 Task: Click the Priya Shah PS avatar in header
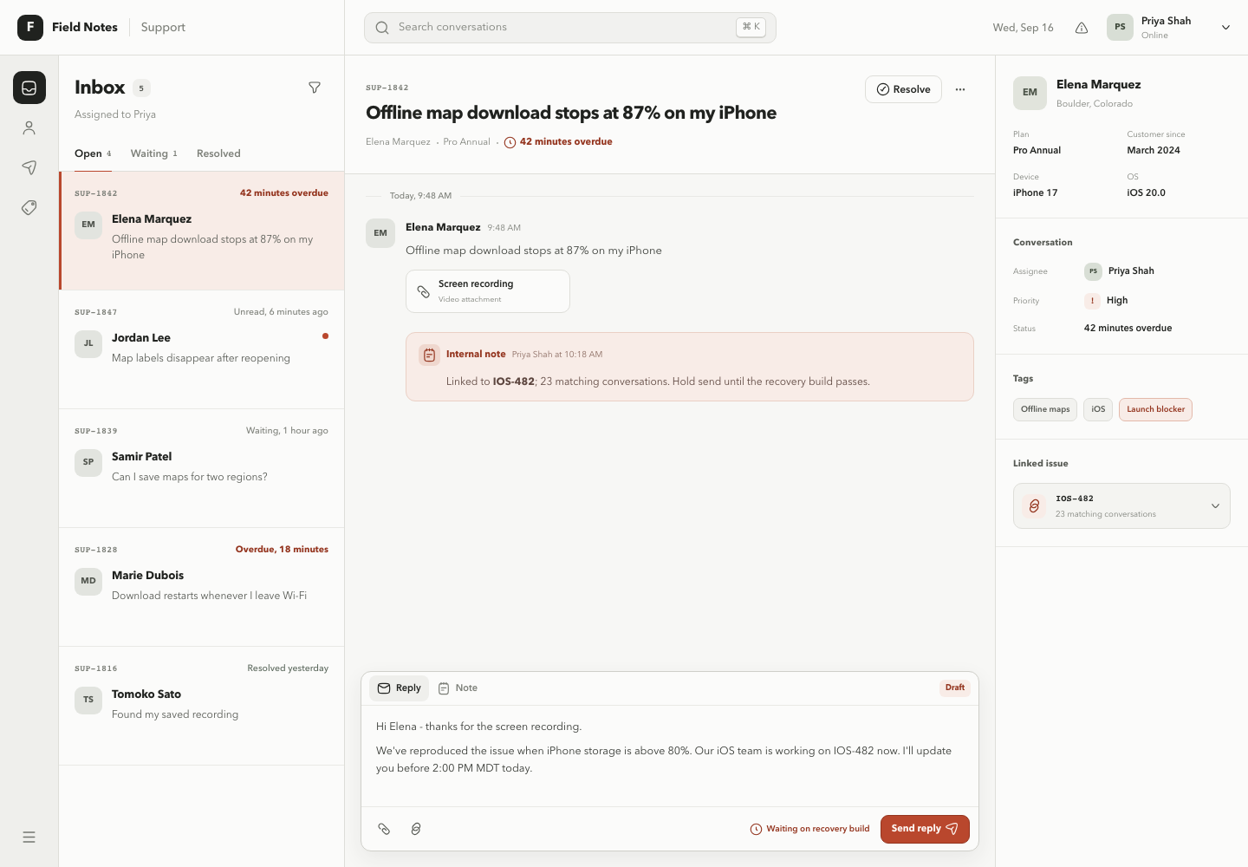coord(1120,27)
